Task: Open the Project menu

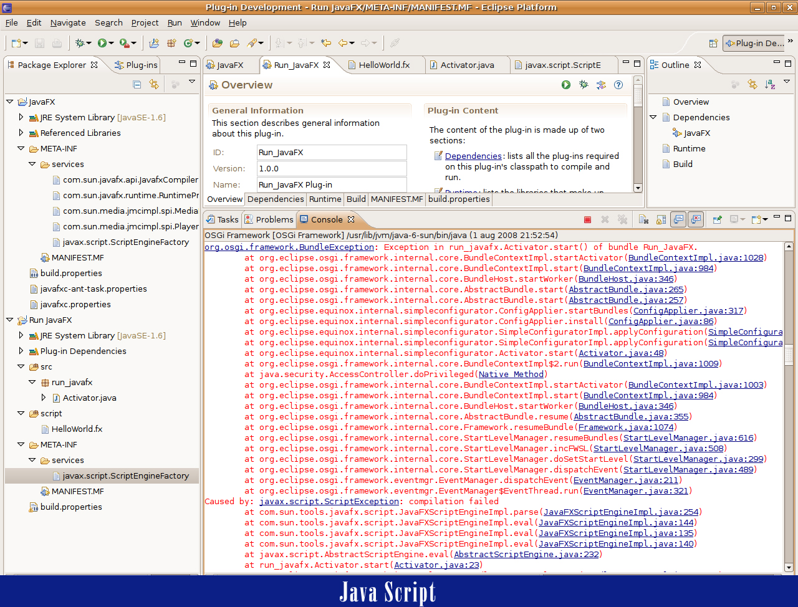Action: tap(145, 22)
